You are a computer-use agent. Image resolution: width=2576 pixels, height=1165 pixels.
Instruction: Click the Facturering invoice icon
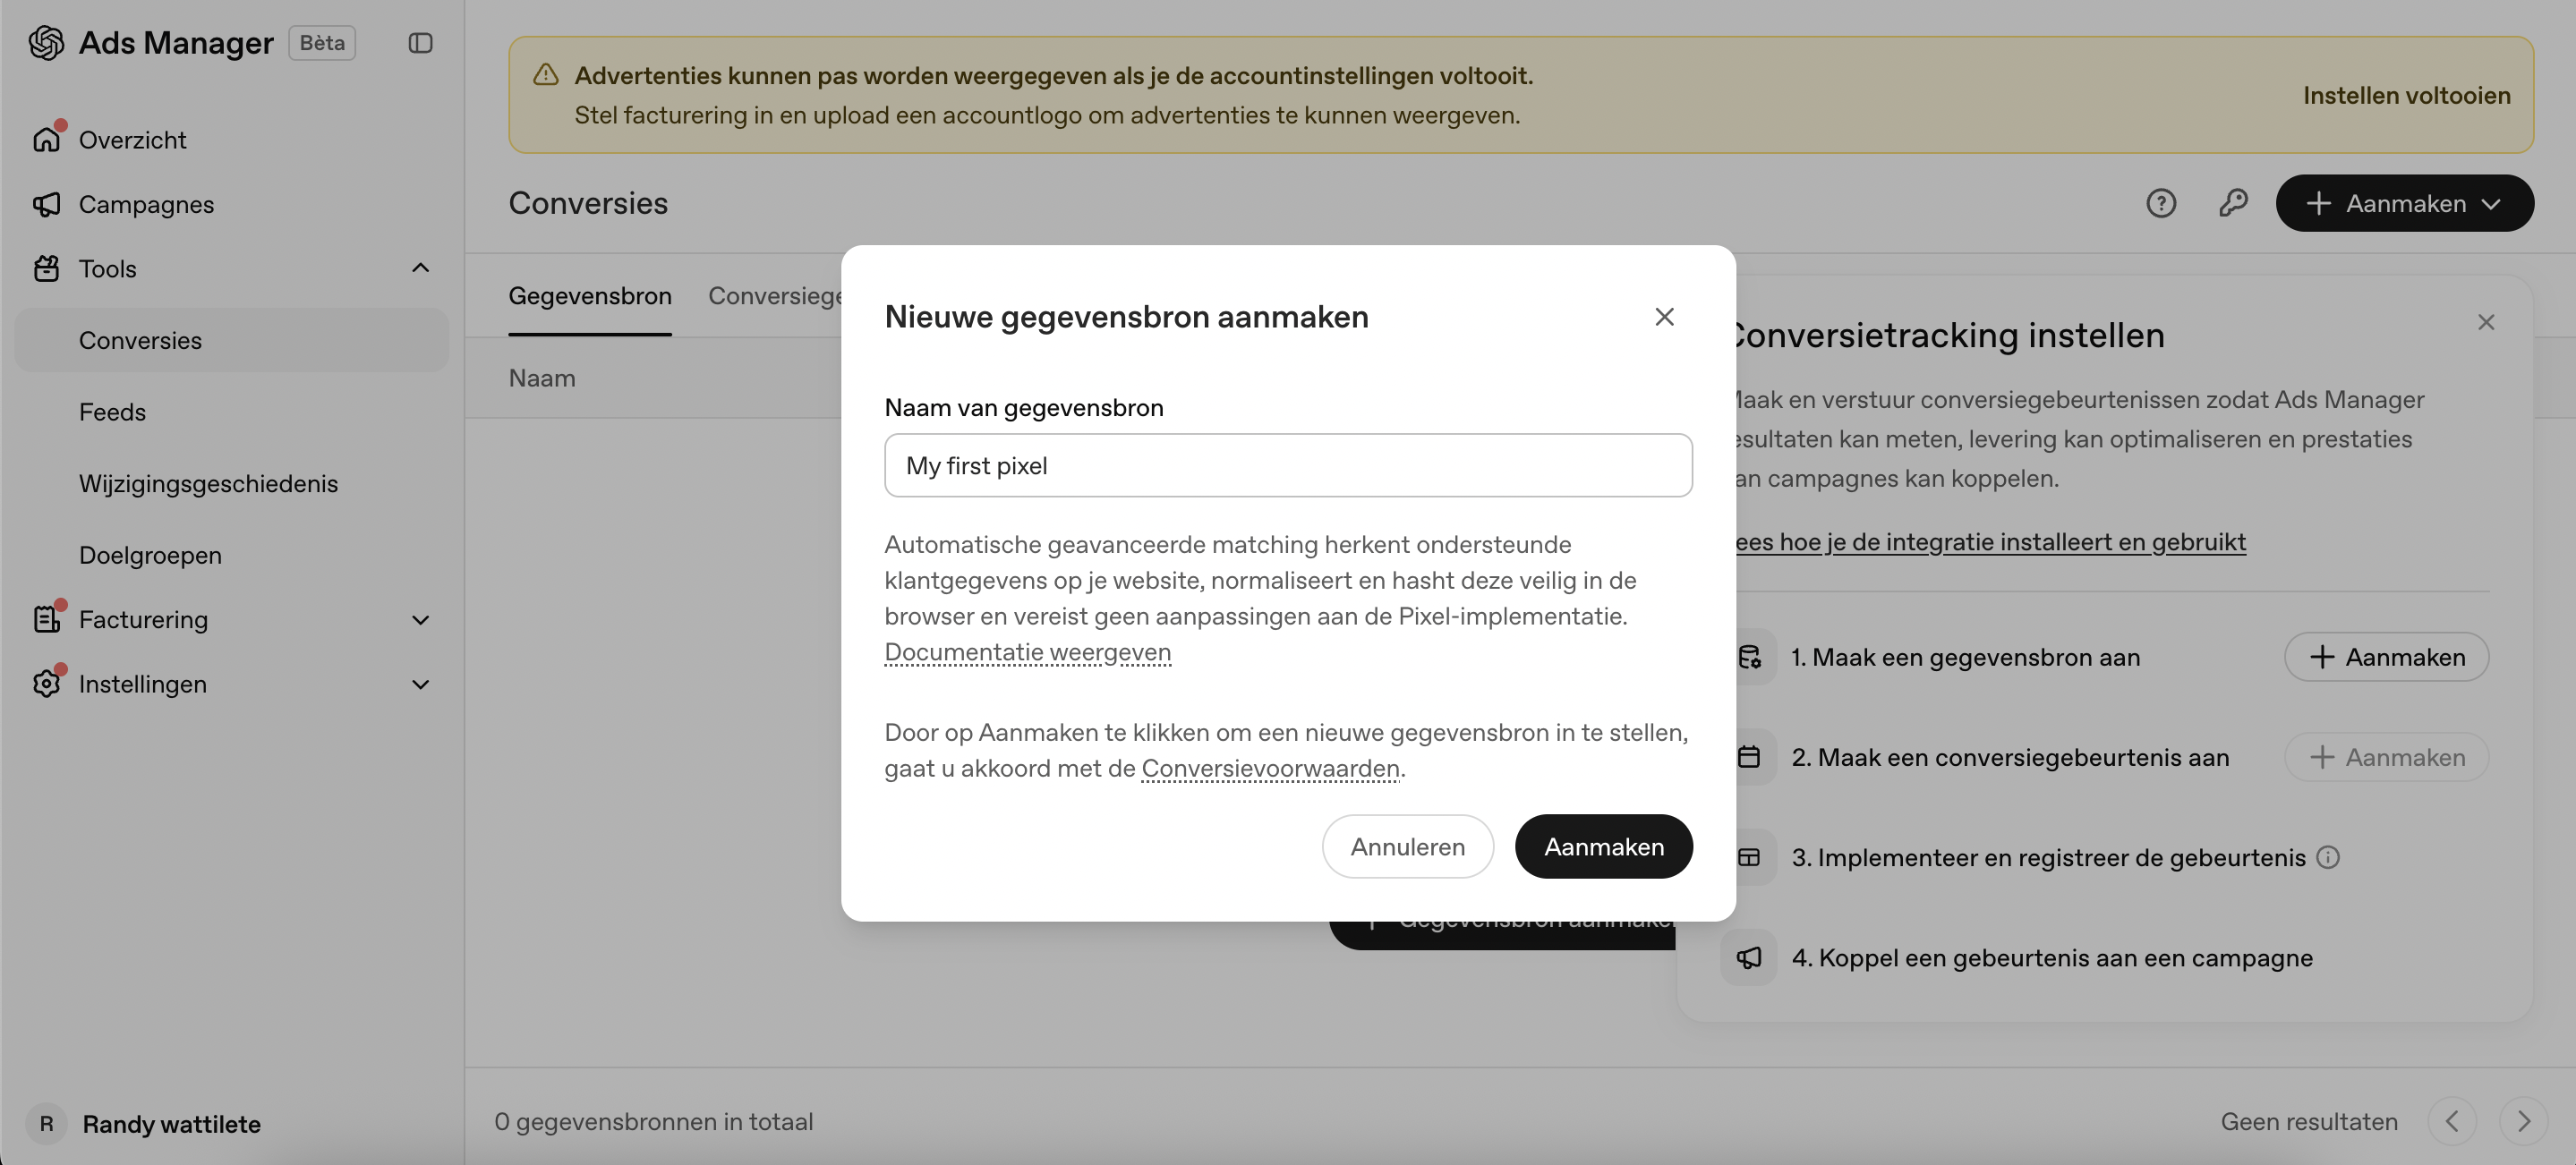tap(46, 619)
